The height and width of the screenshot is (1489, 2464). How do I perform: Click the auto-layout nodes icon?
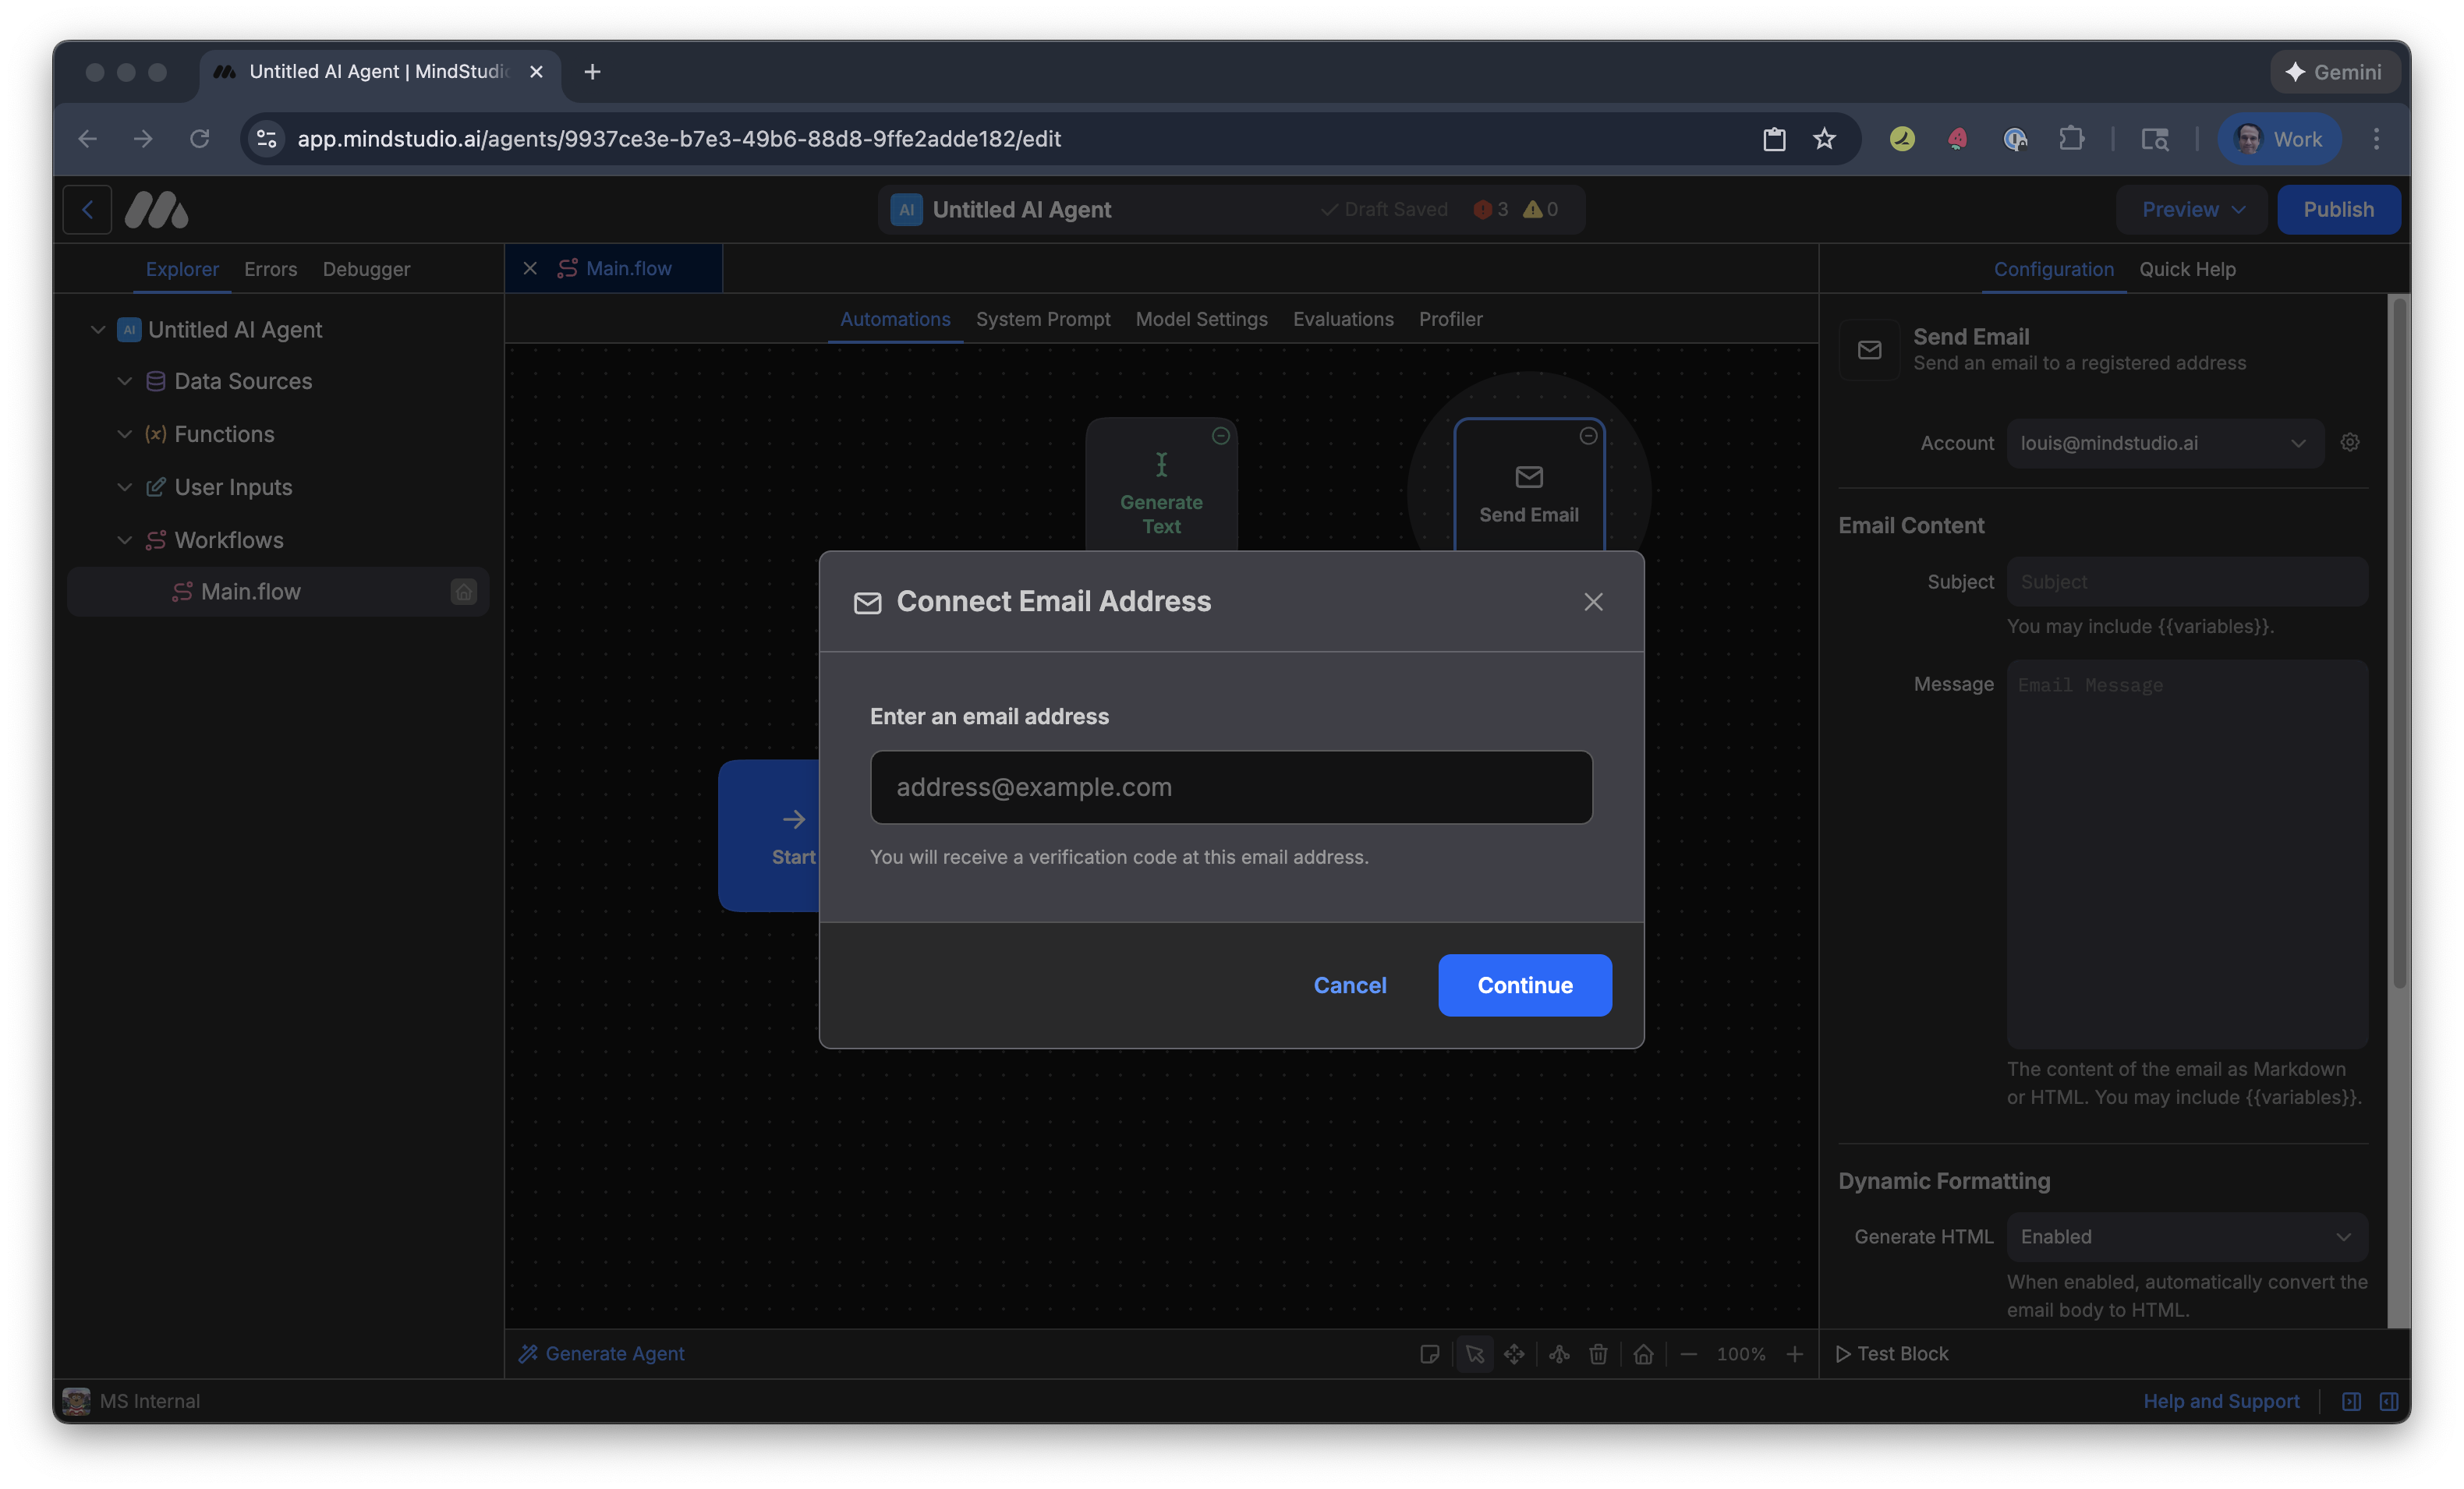pyautogui.click(x=1557, y=1354)
